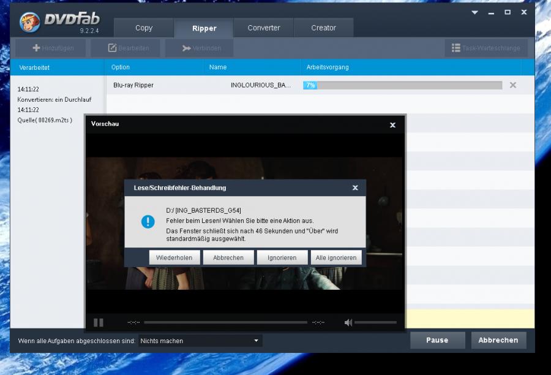Click the DVDFab monkey logo
The width and height of the screenshot is (551, 375).
[29, 22]
